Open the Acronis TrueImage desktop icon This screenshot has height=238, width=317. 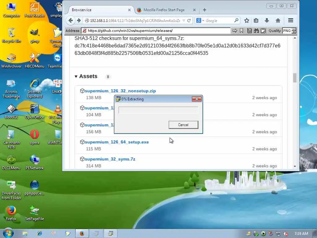[x=11, y=89]
